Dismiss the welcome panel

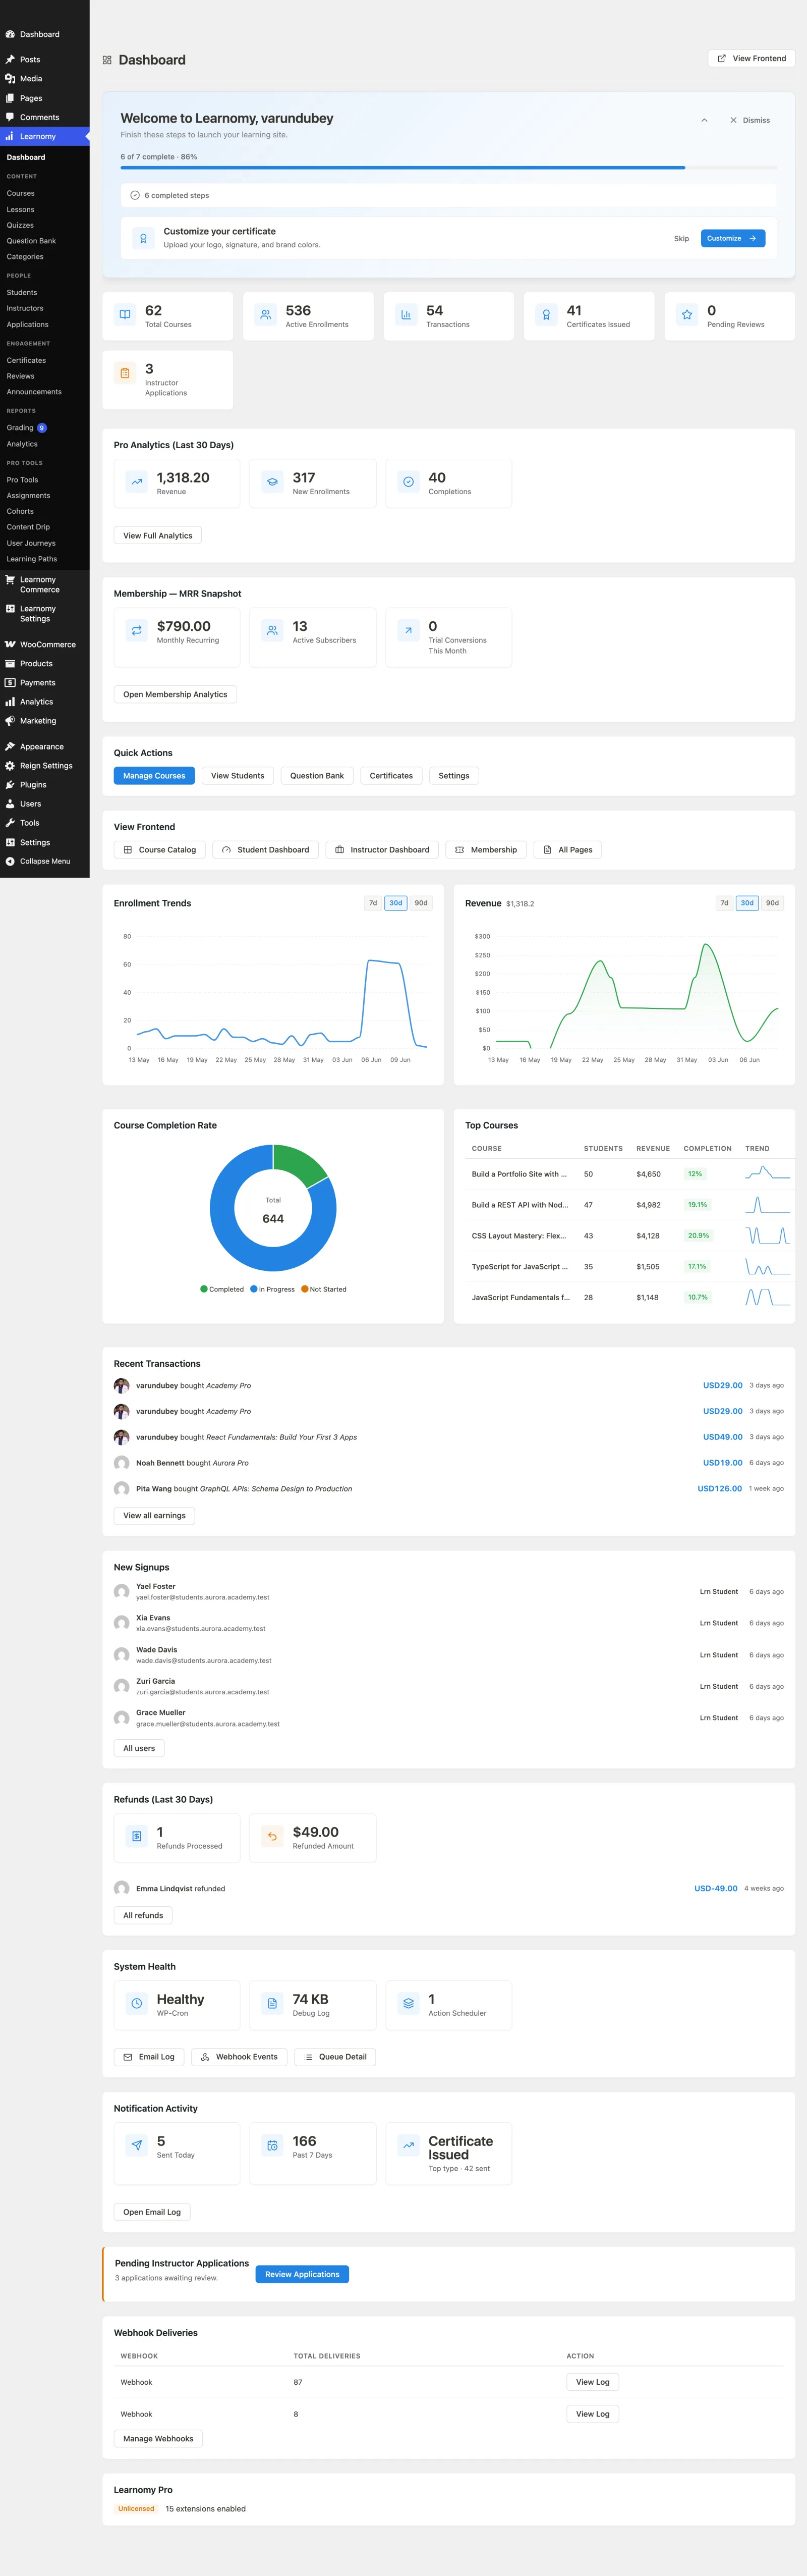pyautogui.click(x=749, y=120)
